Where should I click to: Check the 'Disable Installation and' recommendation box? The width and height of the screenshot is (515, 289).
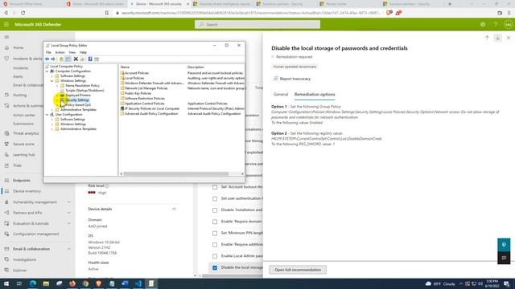click(x=215, y=210)
